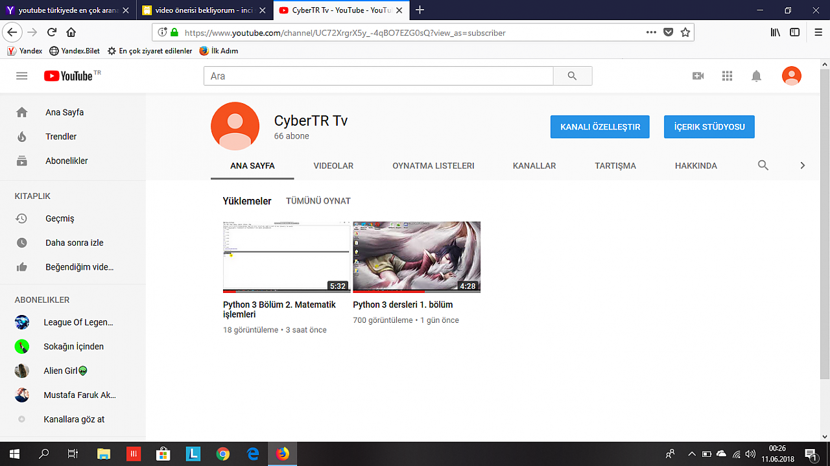Bookmark this page with the star icon

685,32
